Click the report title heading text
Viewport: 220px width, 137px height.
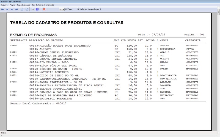(x=67, y=22)
